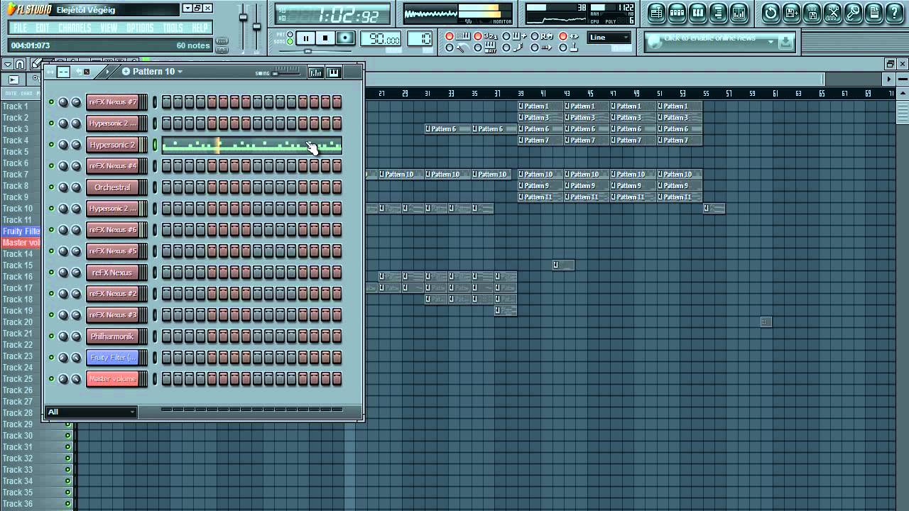The height and width of the screenshot is (511, 909).
Task: Click the question mark help icon
Action: pos(894,12)
